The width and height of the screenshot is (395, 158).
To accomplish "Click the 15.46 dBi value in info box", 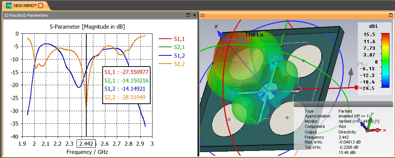I will point(347,153).
